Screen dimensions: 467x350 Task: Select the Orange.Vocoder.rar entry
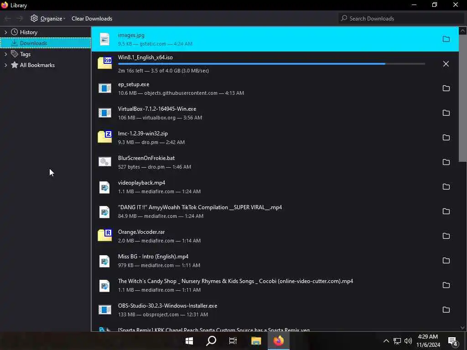[x=275, y=236]
